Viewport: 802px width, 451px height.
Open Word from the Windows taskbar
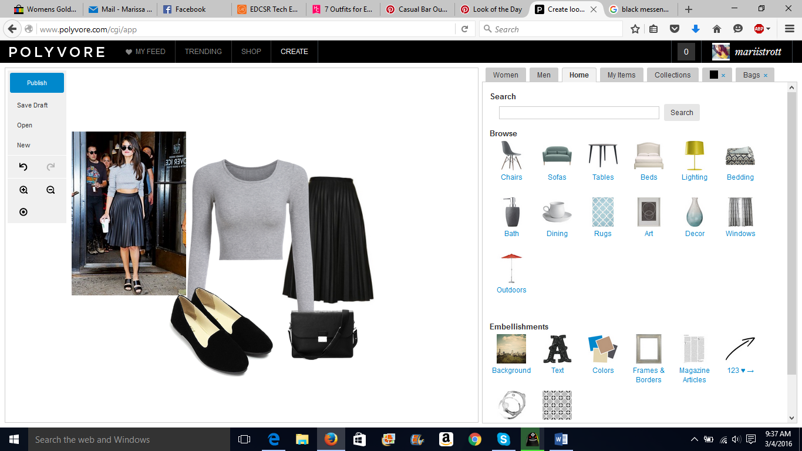click(x=561, y=439)
